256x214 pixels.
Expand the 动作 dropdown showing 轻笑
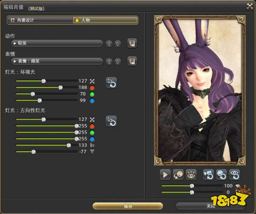57,43
